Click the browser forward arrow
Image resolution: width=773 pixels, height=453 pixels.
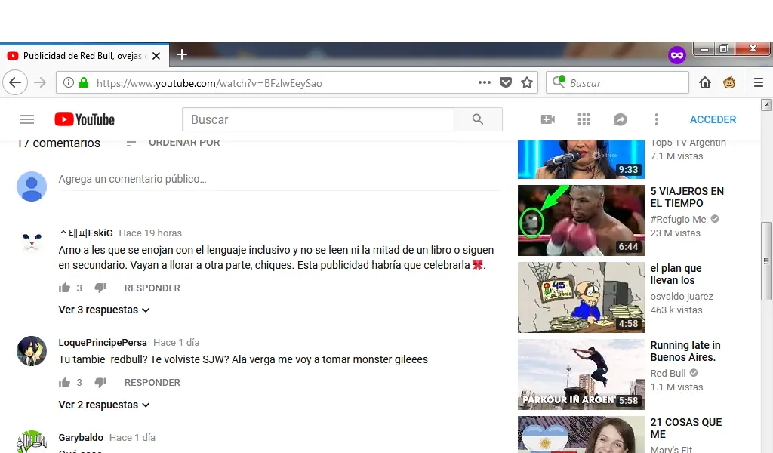pos(40,82)
